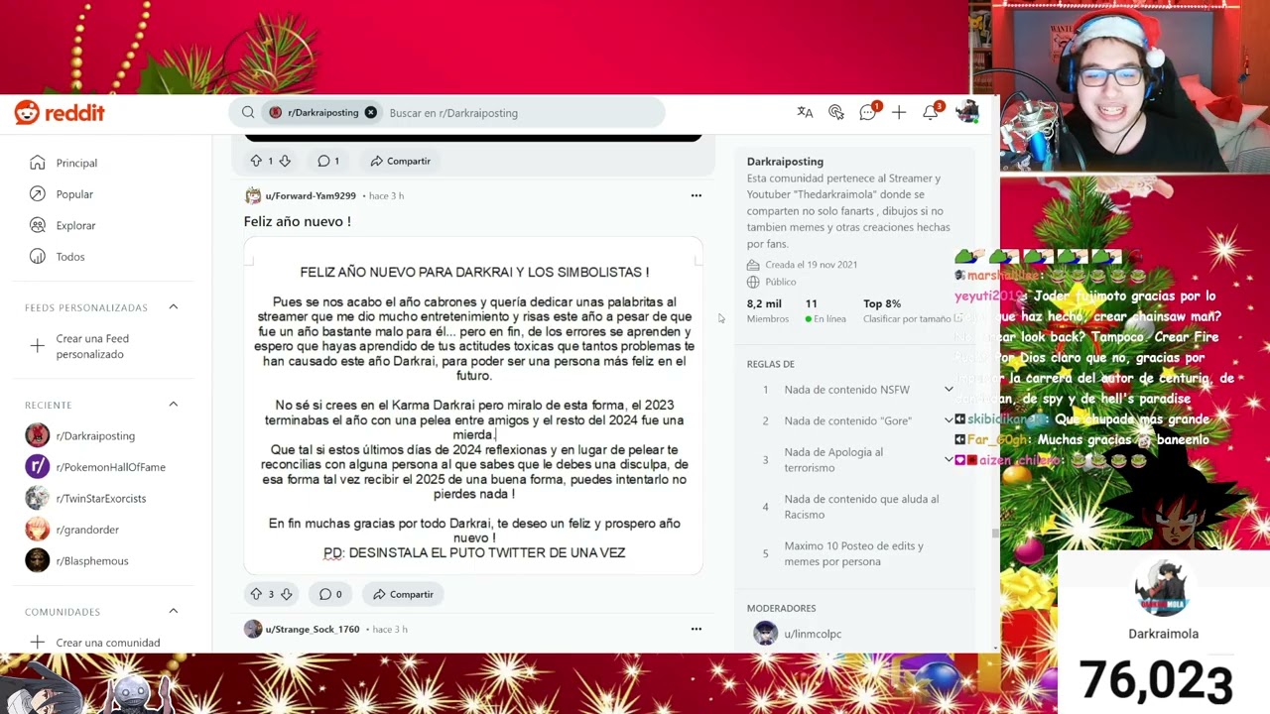Click the Darkraiposting community title

coord(785,161)
